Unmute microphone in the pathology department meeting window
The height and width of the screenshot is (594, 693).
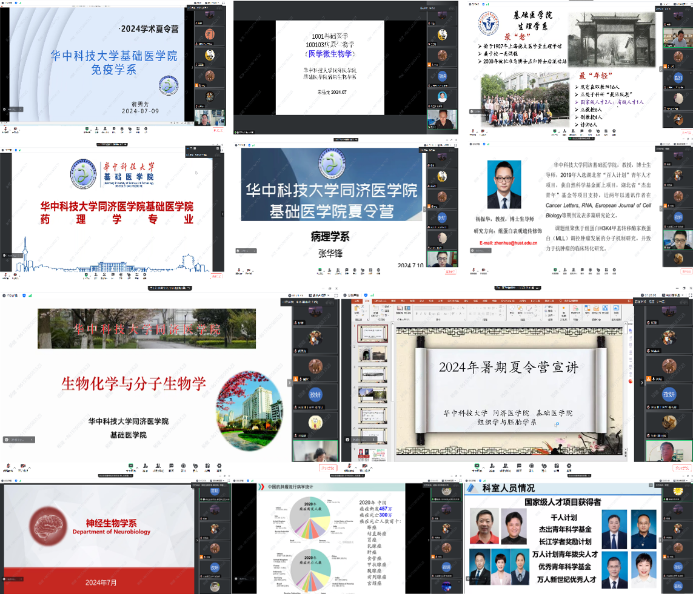coord(239,270)
